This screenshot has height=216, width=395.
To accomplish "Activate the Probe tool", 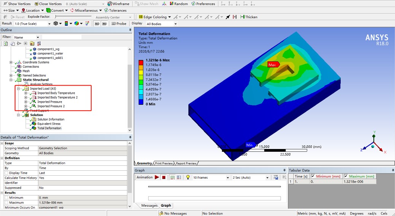I will coord(119,24).
